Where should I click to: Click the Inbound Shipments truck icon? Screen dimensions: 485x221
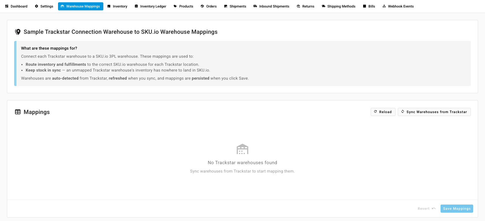click(255, 6)
